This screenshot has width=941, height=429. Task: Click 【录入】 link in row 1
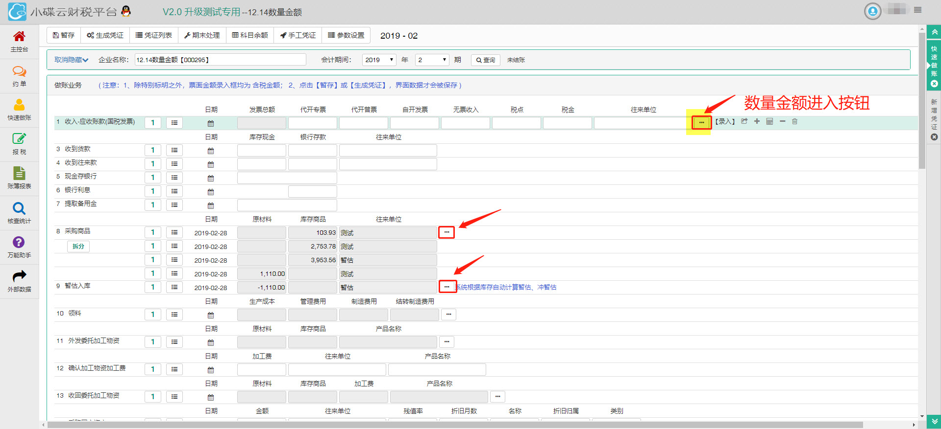725,122
